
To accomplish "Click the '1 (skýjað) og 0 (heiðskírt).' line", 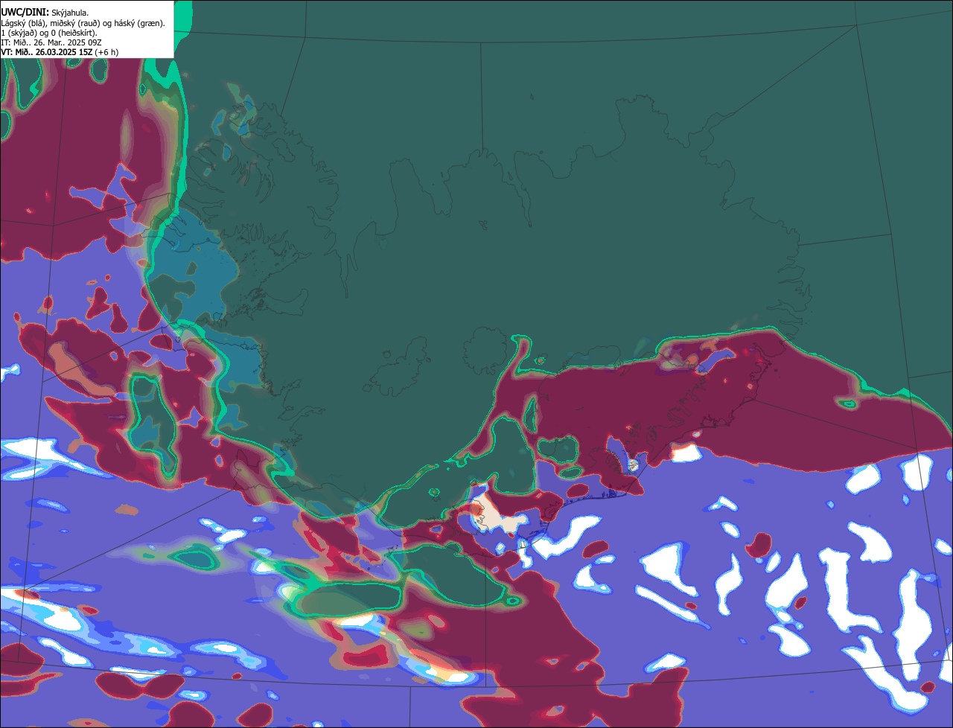I will tap(49, 33).
